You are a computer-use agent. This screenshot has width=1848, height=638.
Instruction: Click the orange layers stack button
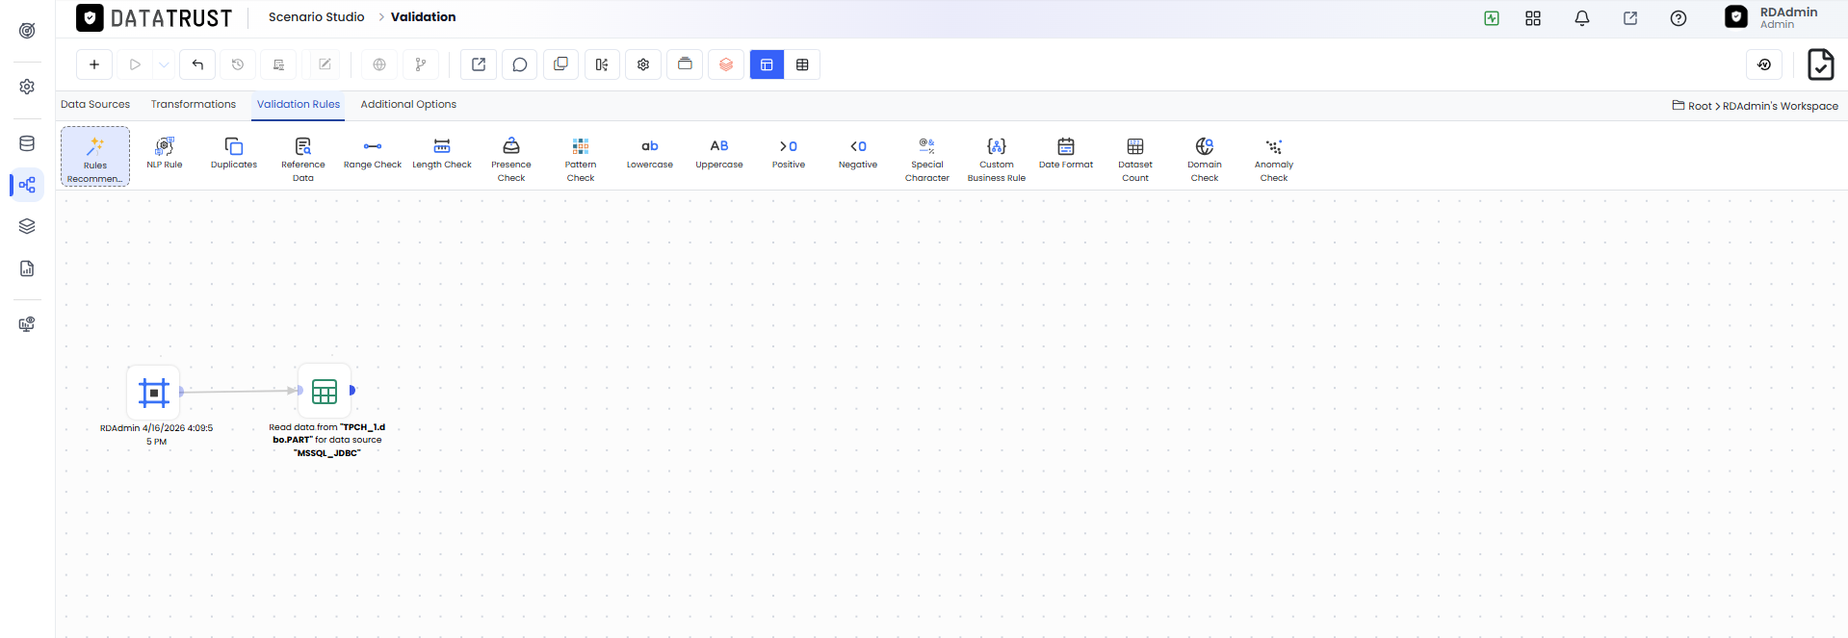point(726,64)
